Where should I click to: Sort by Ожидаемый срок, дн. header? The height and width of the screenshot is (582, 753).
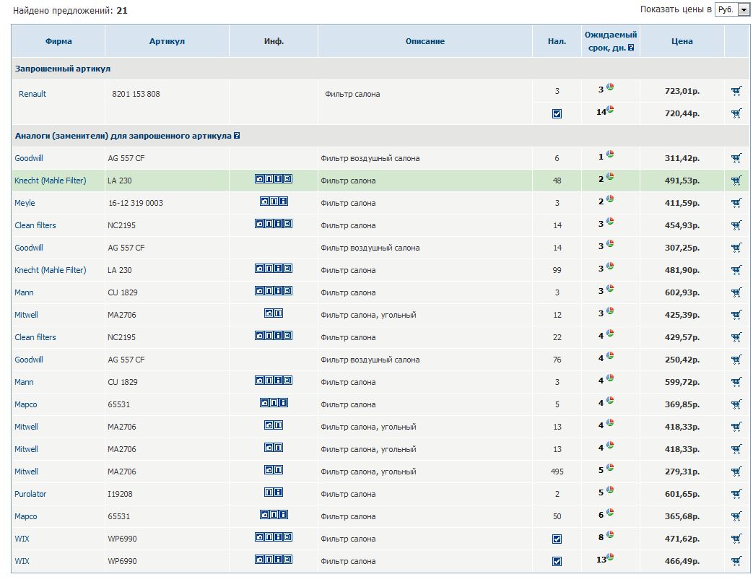point(610,41)
